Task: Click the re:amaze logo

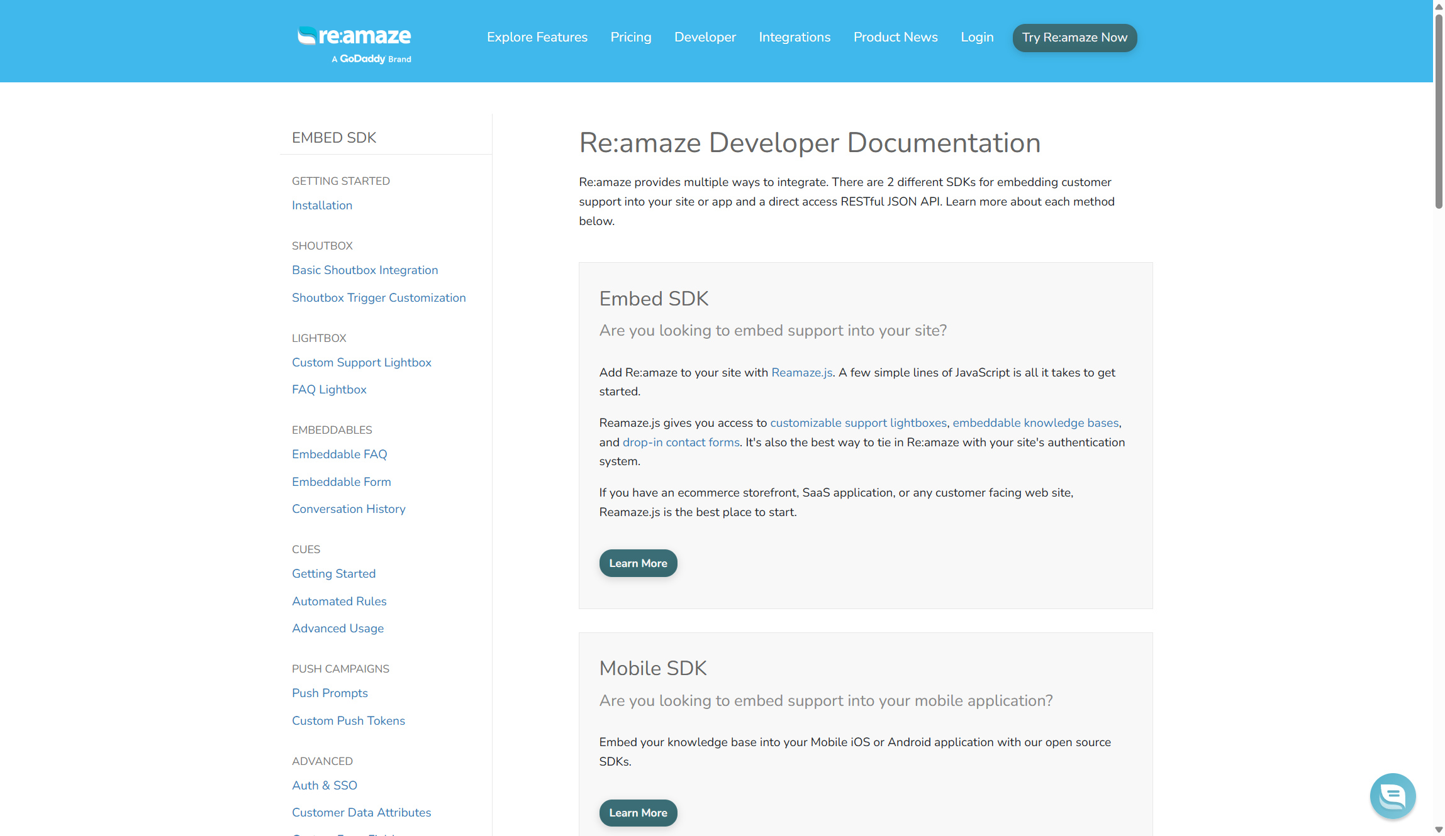Action: tap(354, 36)
